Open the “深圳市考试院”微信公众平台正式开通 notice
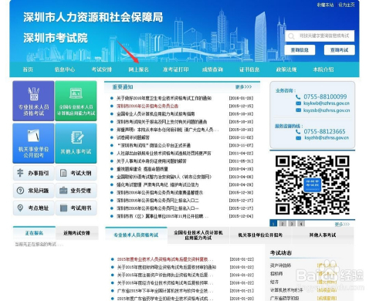The image size is (386, 301). (154, 145)
